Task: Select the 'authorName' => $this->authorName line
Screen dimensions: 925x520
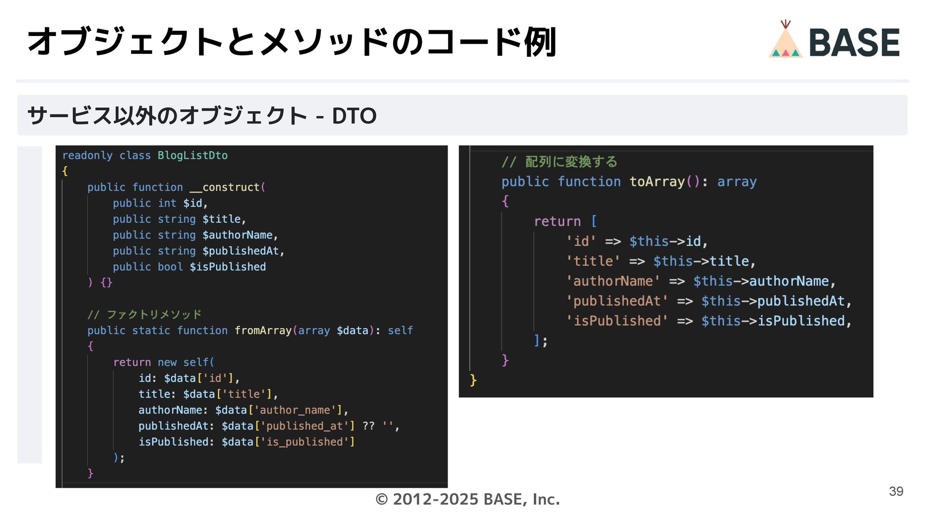Action: point(701,281)
